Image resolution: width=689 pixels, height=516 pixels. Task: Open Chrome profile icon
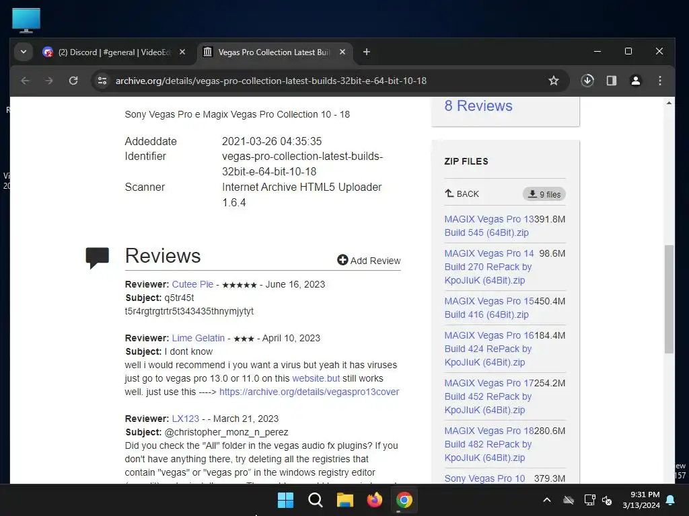(x=636, y=81)
